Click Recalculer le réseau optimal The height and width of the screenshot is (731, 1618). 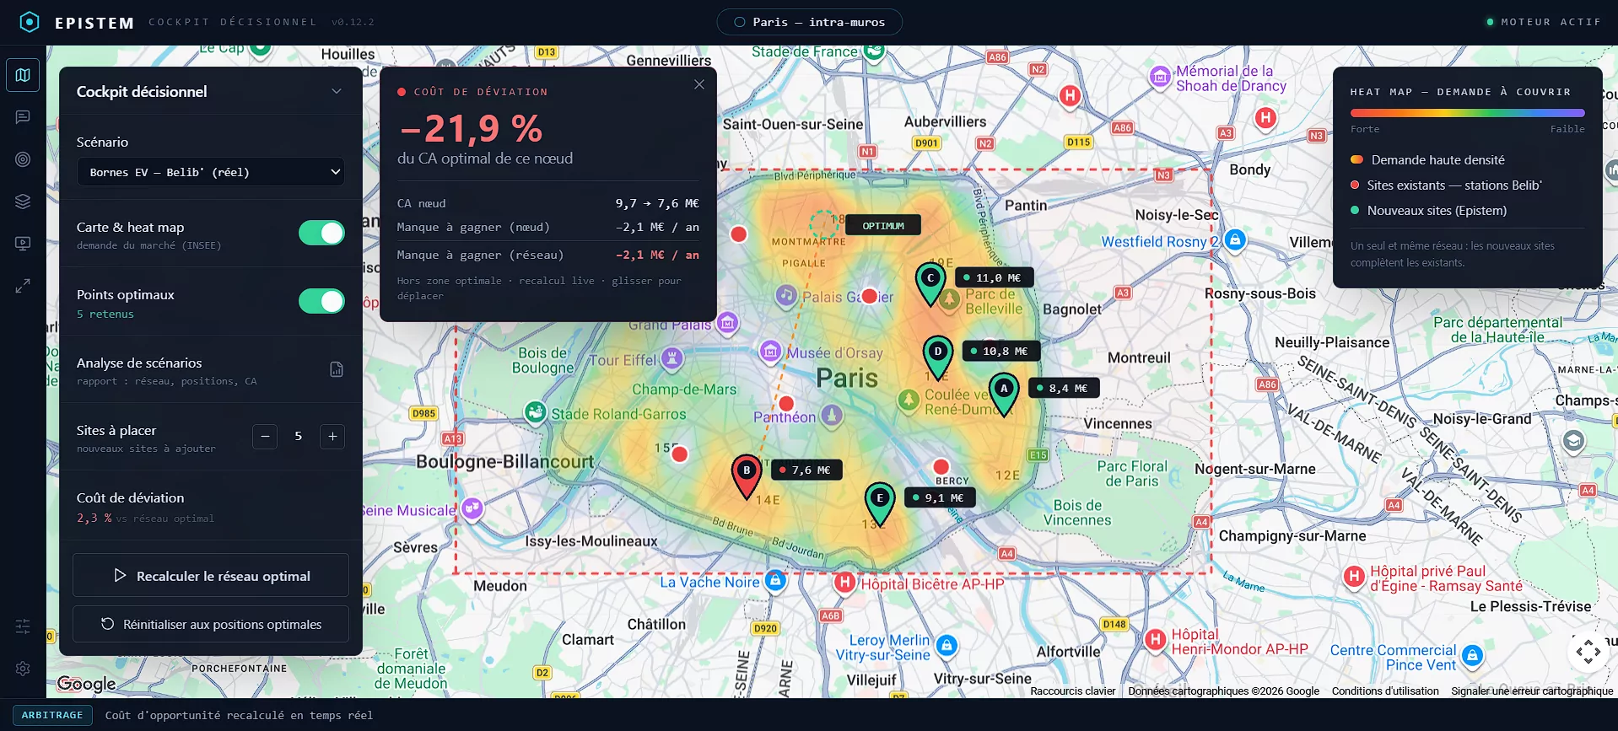(x=211, y=576)
